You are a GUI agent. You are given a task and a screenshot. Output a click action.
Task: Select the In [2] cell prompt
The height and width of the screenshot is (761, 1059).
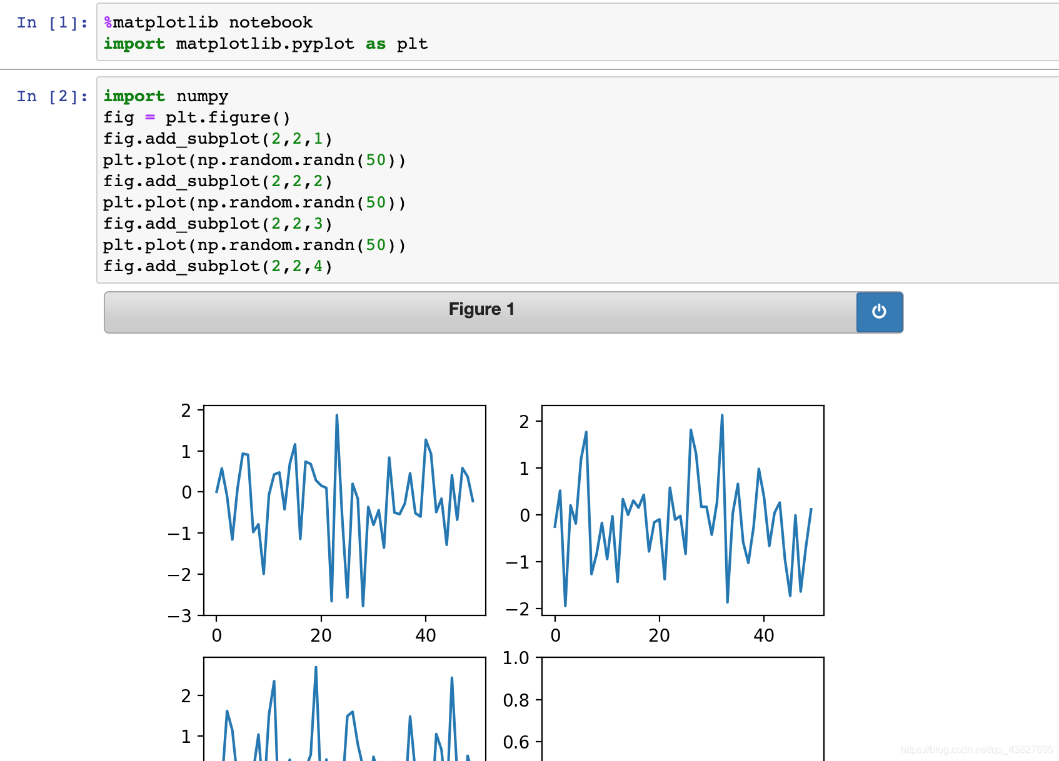53,96
